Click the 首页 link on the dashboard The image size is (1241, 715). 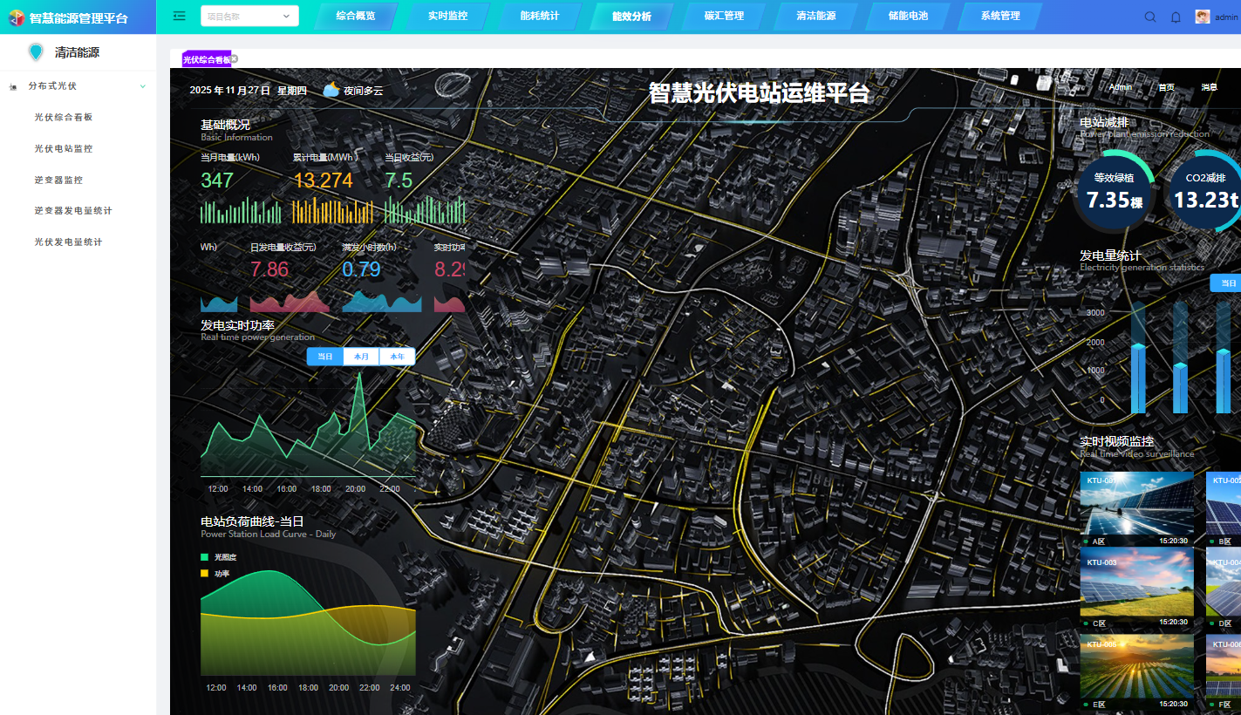pos(1166,87)
